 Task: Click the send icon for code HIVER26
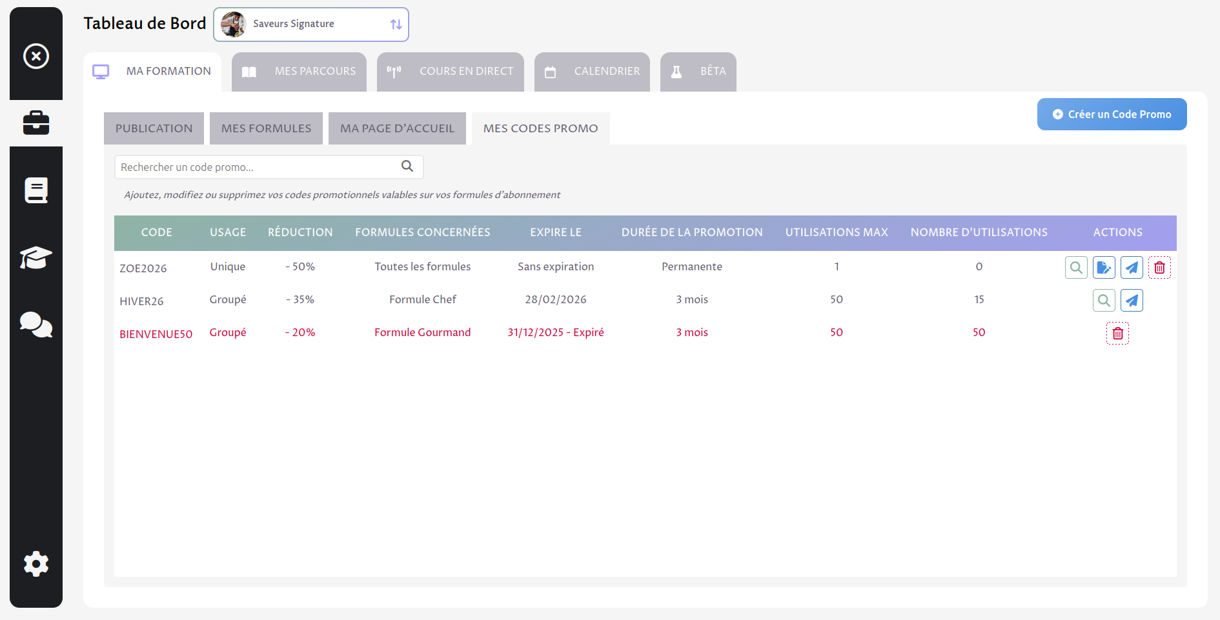click(1132, 300)
